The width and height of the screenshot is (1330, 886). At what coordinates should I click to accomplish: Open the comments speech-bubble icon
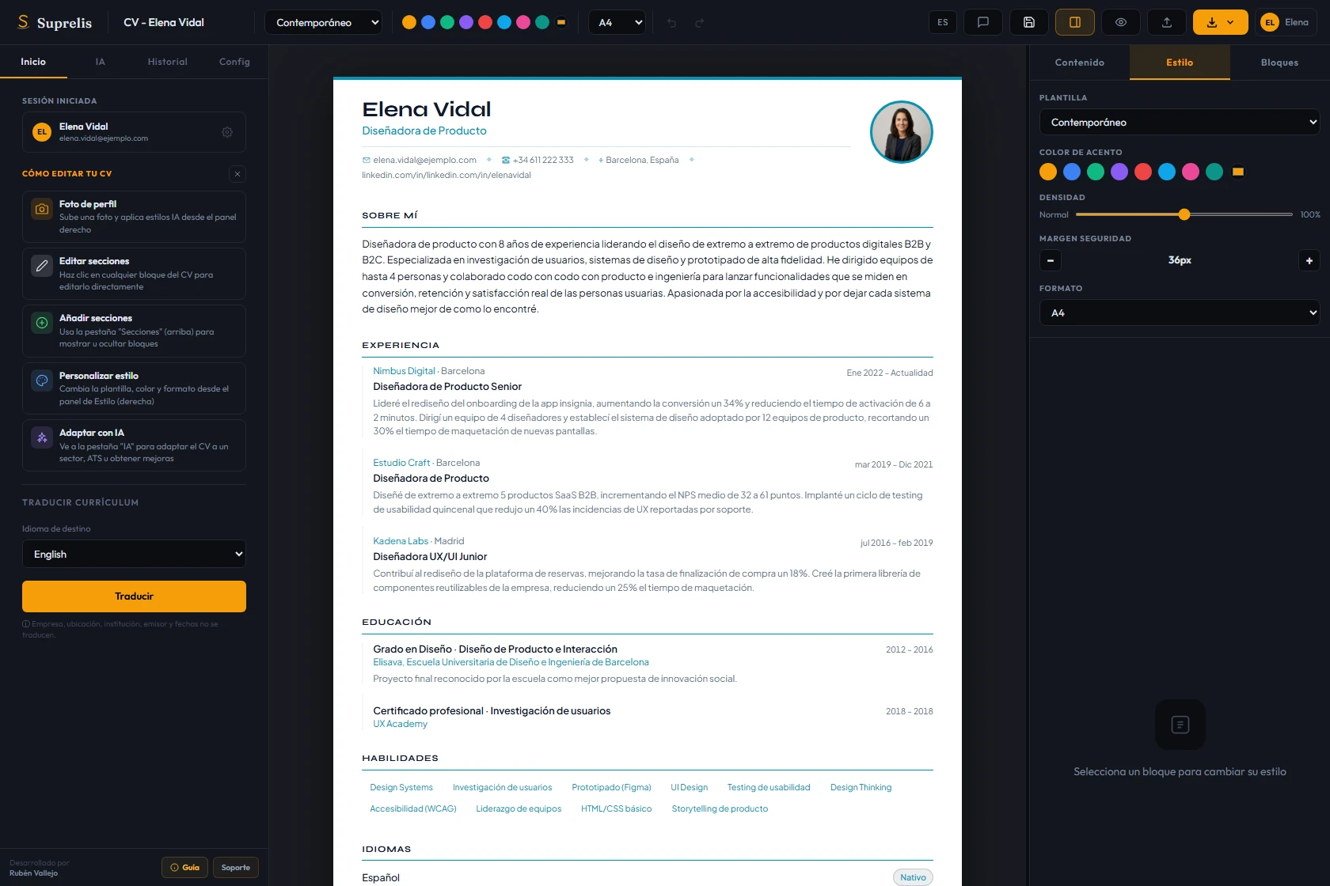point(983,22)
